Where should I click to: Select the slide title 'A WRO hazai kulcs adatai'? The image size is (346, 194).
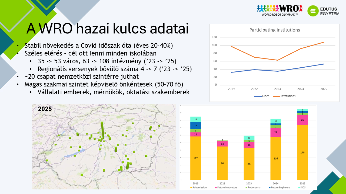click(107, 29)
